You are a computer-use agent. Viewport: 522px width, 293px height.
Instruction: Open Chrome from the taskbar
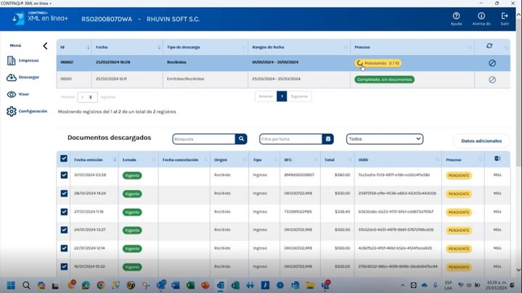click(x=100, y=285)
